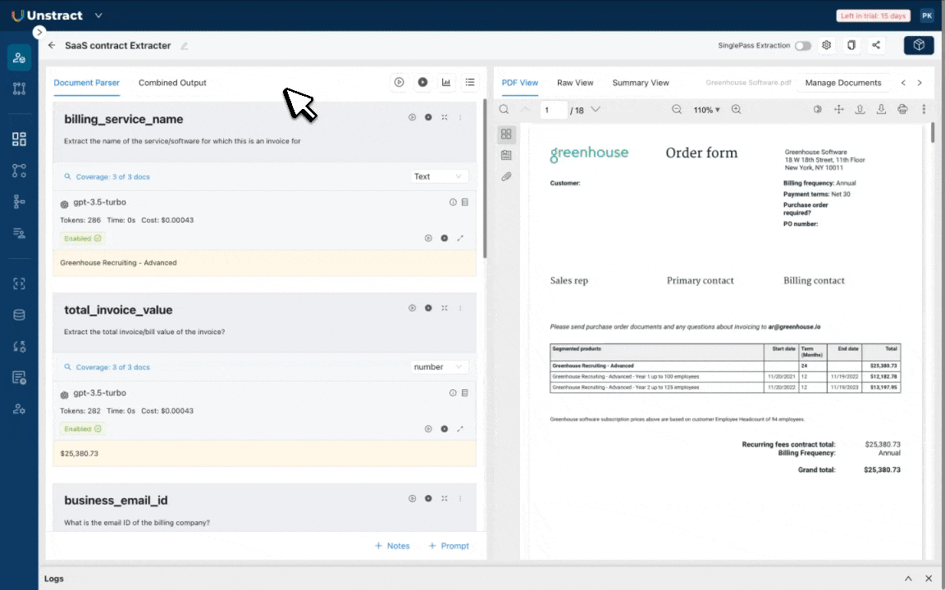The image size is (945, 590).
Task: Click the dark blue cube export button
Action: [x=919, y=45]
